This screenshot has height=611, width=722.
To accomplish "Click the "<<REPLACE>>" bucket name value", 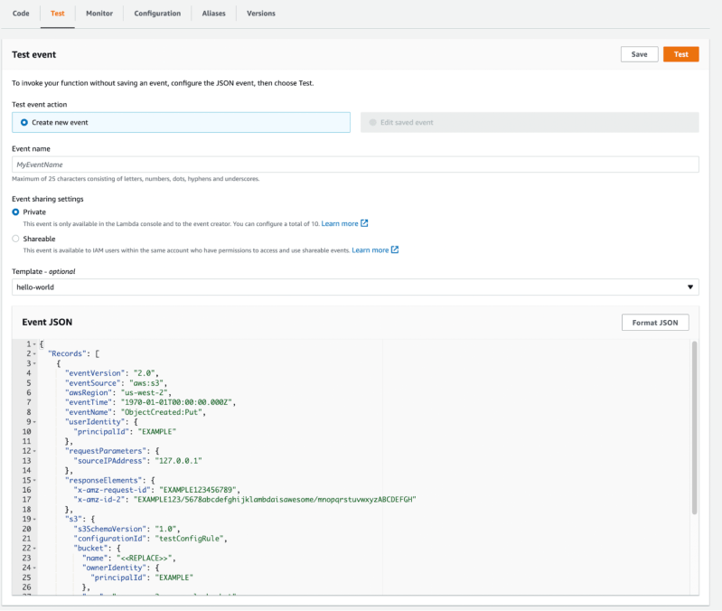I will (144, 558).
